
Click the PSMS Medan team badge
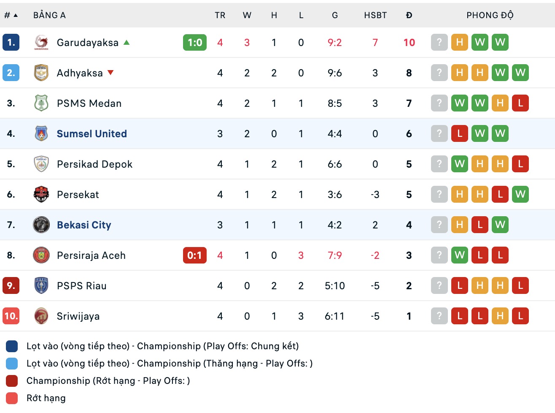click(x=41, y=103)
